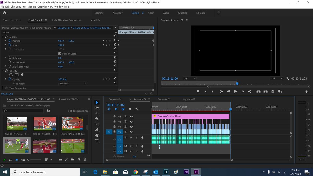The width and height of the screenshot is (313, 176).
Task: Click Export Frame camera icon
Action: coord(273,91)
